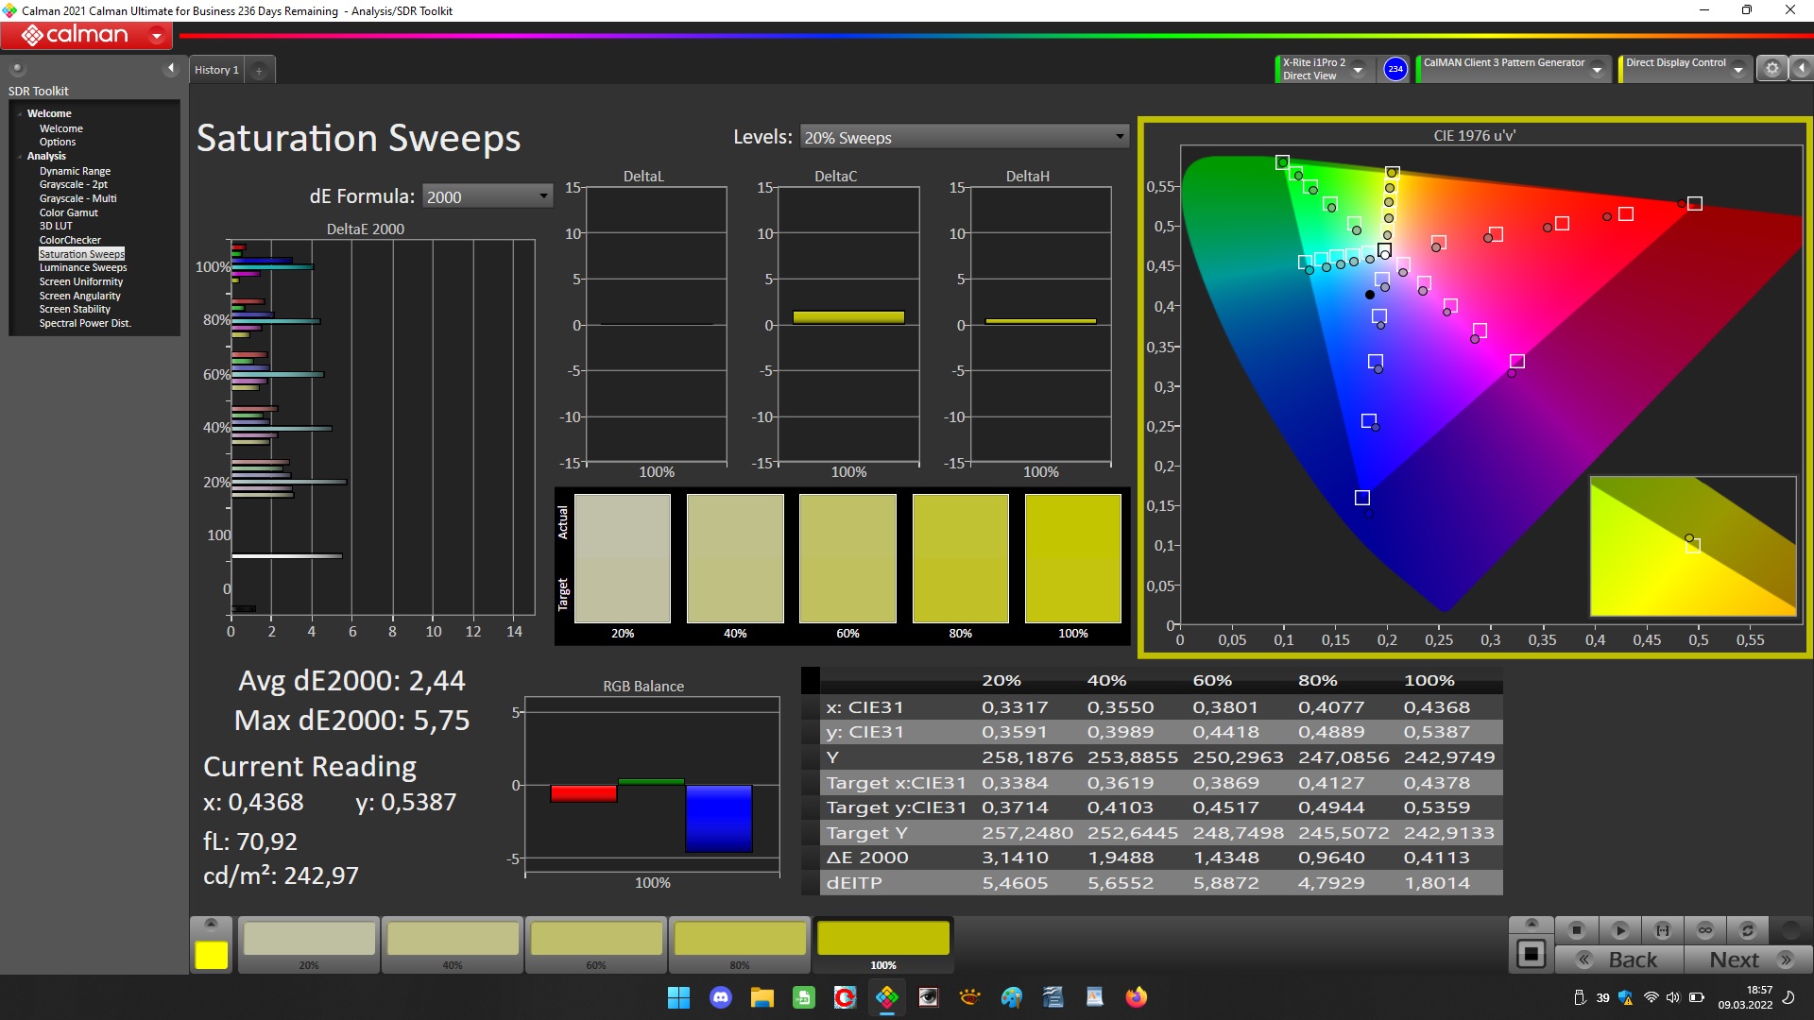Click the blue 234 meter status circle
Viewport: 1814px width, 1020px height.
point(1395,69)
